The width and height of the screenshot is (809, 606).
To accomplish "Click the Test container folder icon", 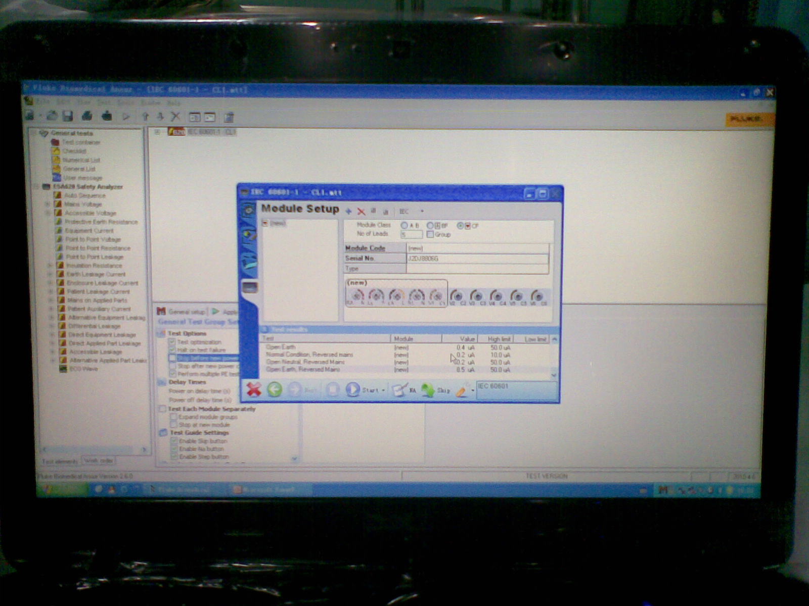I will [55, 142].
